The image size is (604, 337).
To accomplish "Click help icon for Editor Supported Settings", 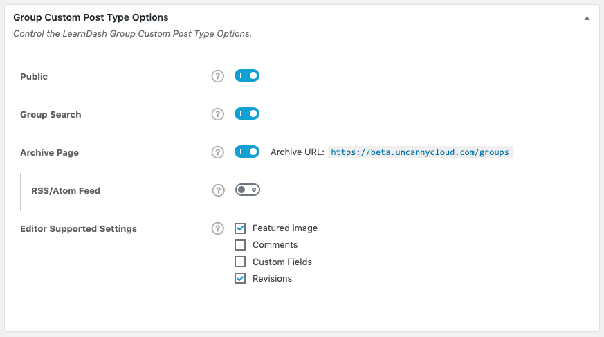I will coord(218,228).
